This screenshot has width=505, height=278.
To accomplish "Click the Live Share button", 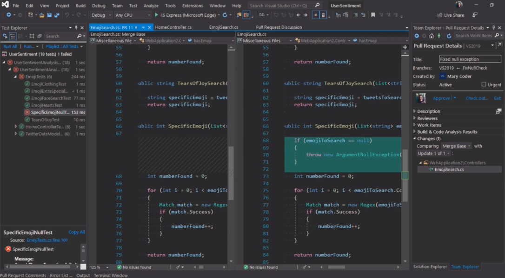I will [x=451, y=15].
